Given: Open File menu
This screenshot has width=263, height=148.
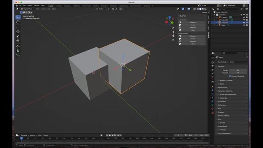Looking at the screenshot, I should point(20,5).
